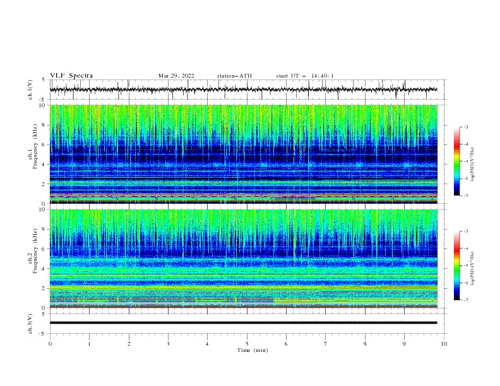Click the "station=ATH" label

click(x=234, y=76)
